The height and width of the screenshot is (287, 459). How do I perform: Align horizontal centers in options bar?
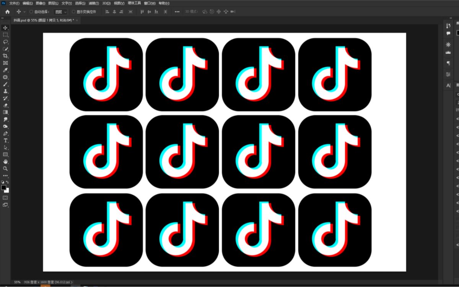pyautogui.click(x=114, y=12)
